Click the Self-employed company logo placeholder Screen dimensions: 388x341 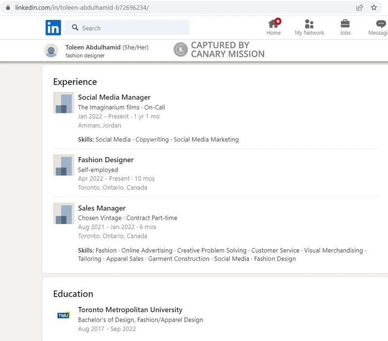[x=64, y=165]
